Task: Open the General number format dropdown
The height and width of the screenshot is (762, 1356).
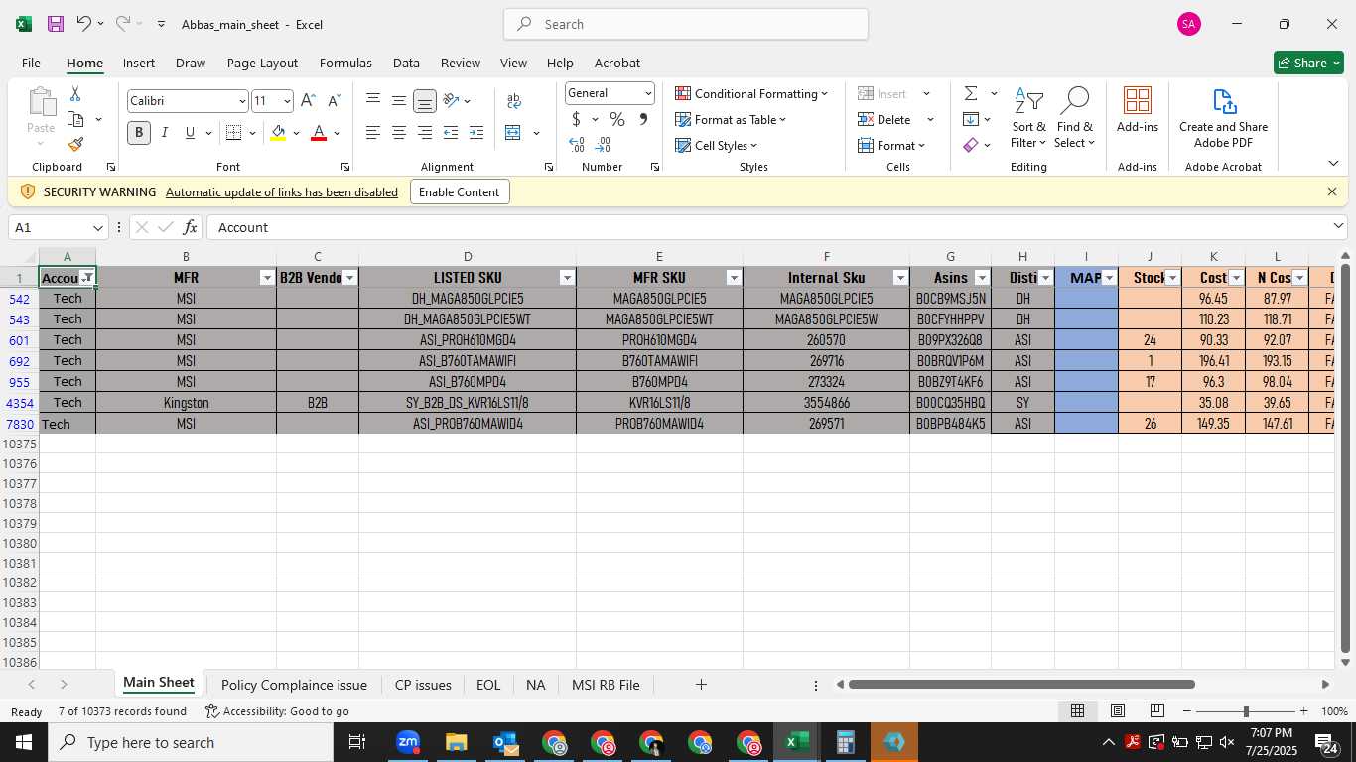Action: (x=648, y=93)
